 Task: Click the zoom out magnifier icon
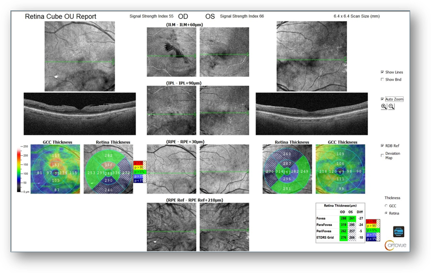tap(391, 107)
